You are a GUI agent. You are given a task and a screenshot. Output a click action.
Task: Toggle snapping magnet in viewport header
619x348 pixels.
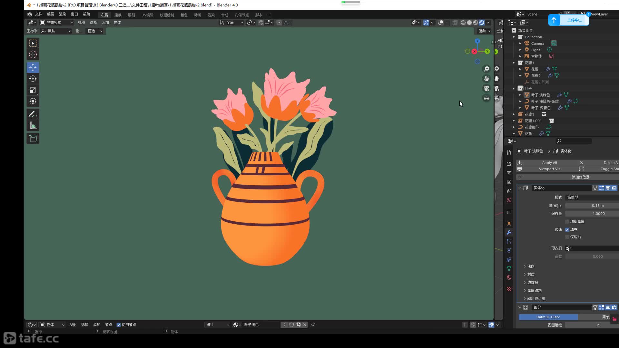[261, 23]
